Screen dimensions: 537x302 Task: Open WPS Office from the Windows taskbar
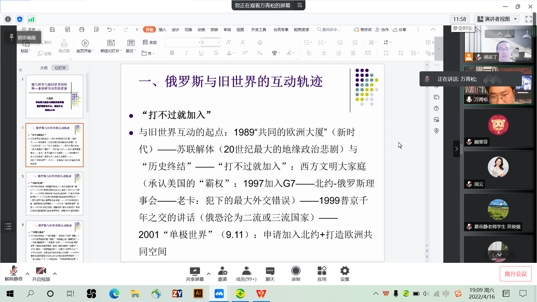tap(261, 294)
